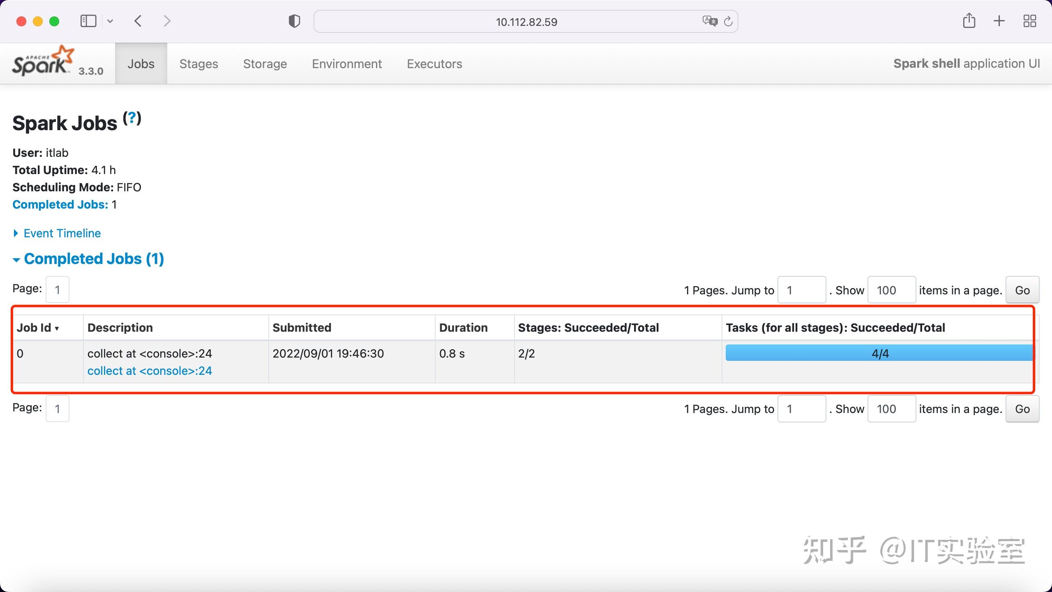Expand the Event Timeline section

(x=62, y=233)
